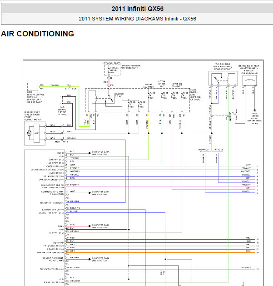Click the 'B222 (UNDER FRONT PASSENGER SEAT)' label

[x=254, y=118]
